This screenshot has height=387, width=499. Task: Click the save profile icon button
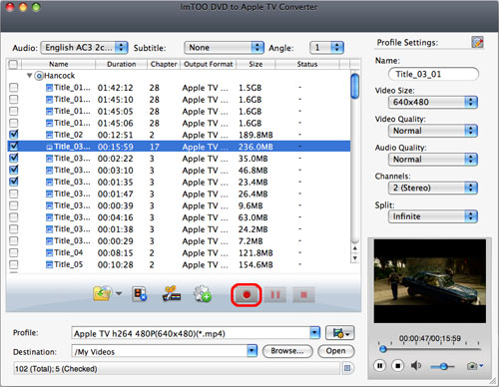tap(340, 333)
